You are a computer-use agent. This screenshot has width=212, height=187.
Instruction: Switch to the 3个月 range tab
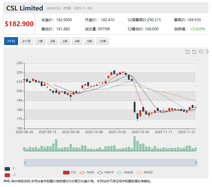(x=11, y=41)
